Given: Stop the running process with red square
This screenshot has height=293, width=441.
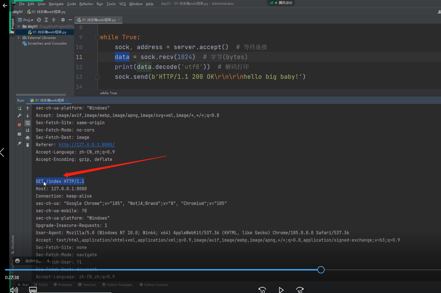Looking at the screenshot, I should (20, 125).
